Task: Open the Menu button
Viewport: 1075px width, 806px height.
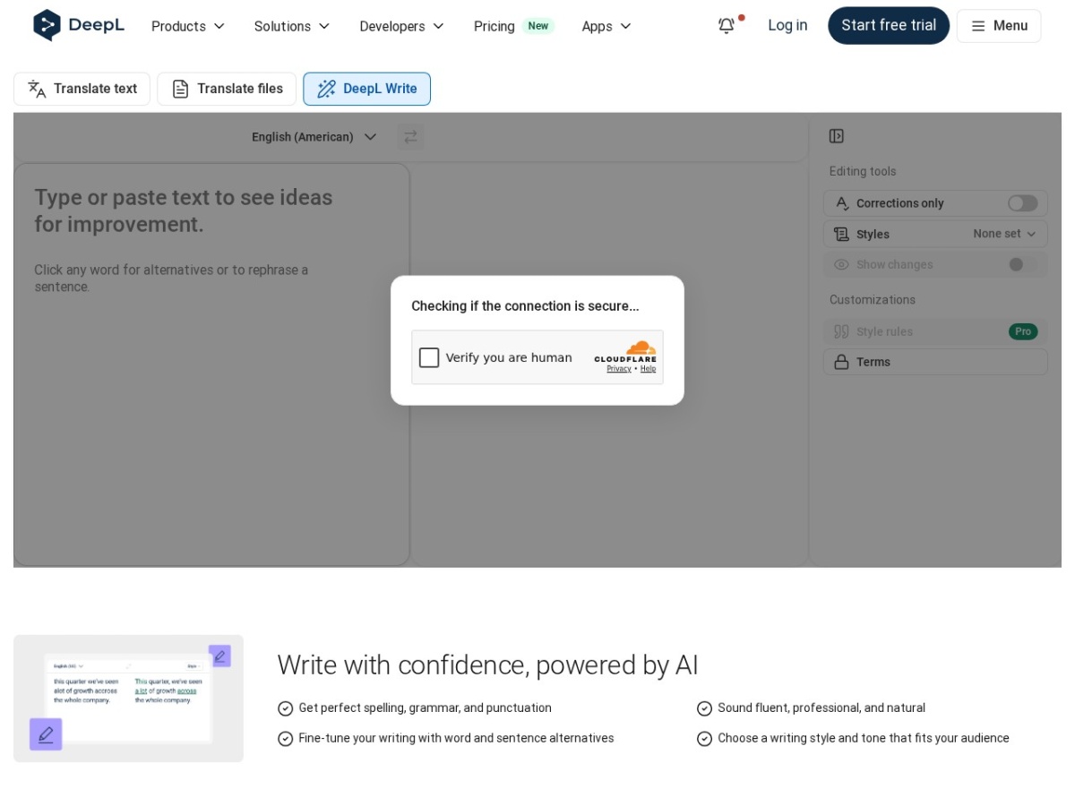Action: (x=999, y=26)
